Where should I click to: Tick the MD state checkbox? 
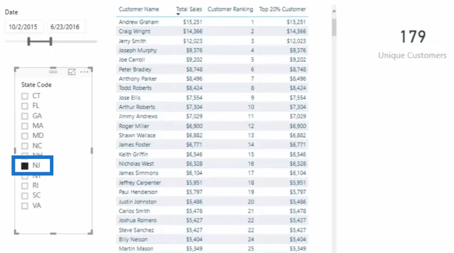pos(25,136)
